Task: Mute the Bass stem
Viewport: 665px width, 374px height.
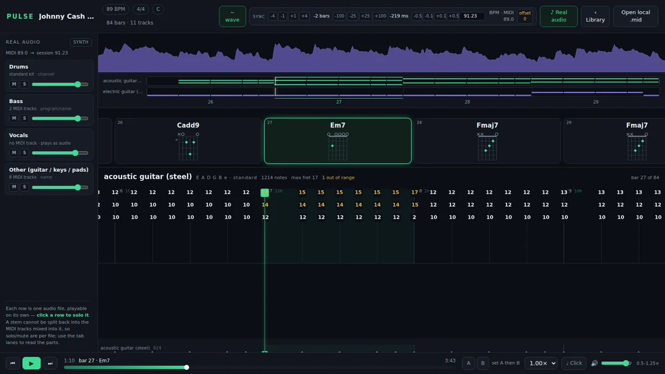Action: tap(14, 119)
